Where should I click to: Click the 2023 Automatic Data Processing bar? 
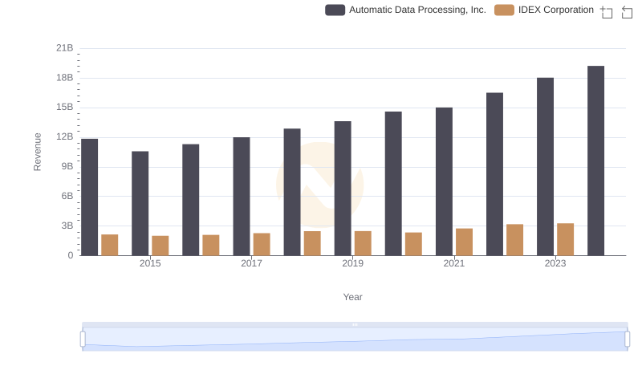[545, 167]
